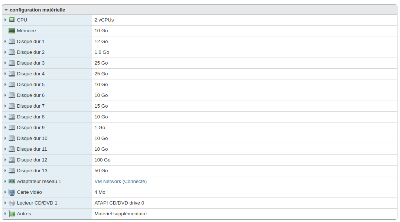This screenshot has width=400, height=222.
Task: Click the Matériel supplémentaire value text
Action: coord(121,214)
